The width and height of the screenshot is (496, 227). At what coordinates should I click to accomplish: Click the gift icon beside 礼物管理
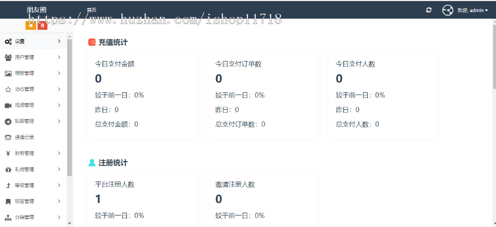click(8, 170)
